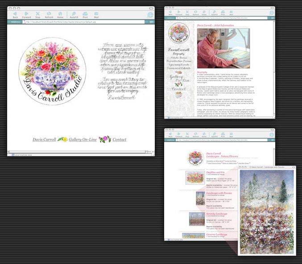302x264 pixels.
Task: Click AutoFill in the large home page window
Action: (74, 15)
